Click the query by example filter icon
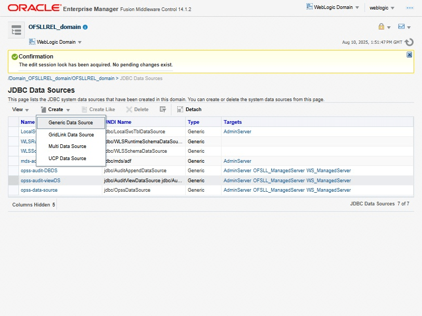 (x=163, y=110)
